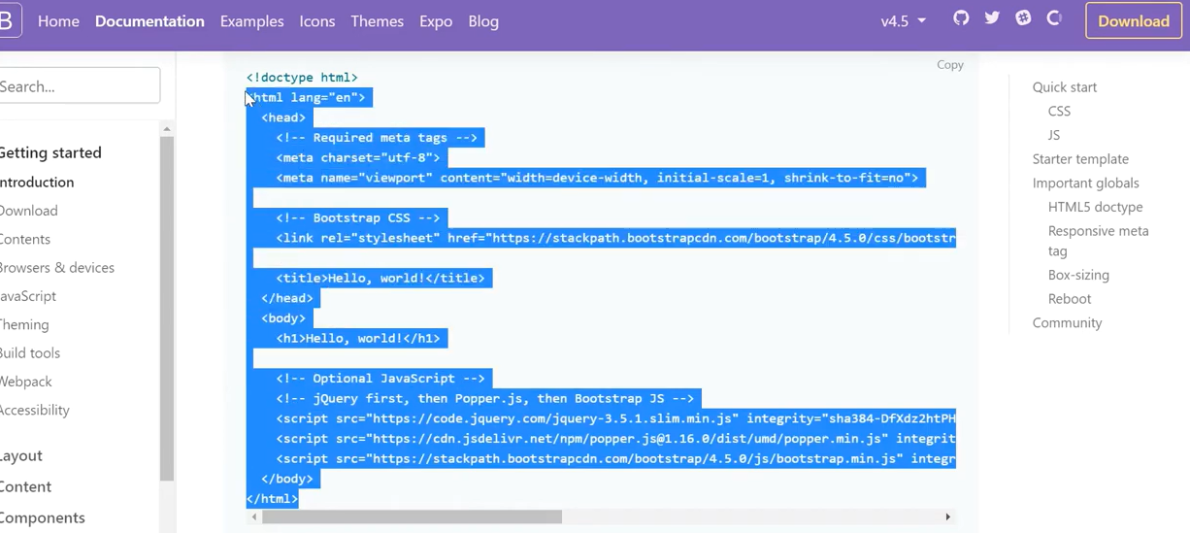Open the Slack icon link
1190x533 pixels.
pyautogui.click(x=1023, y=18)
